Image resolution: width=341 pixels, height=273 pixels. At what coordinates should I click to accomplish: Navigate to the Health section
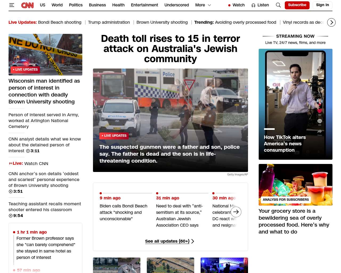pos(118,5)
